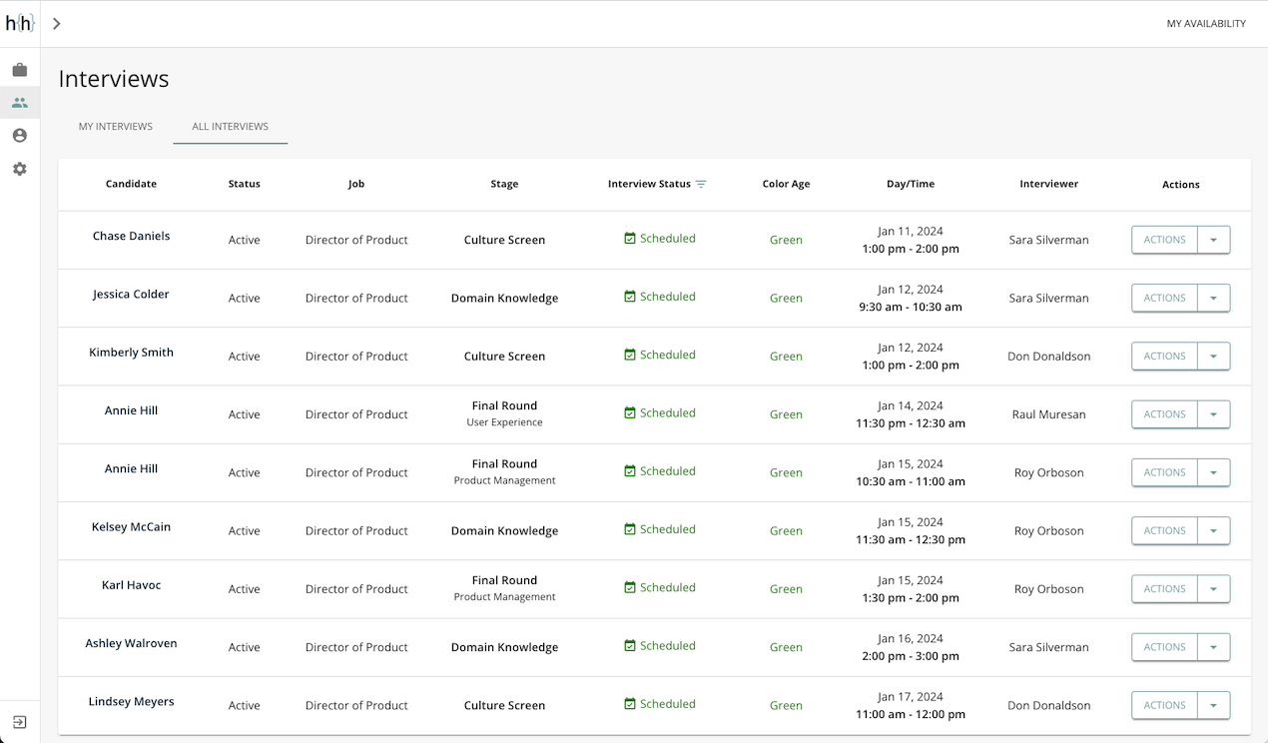
Task: Click the Actions button for Kimberly Smith
Action: (x=1164, y=356)
